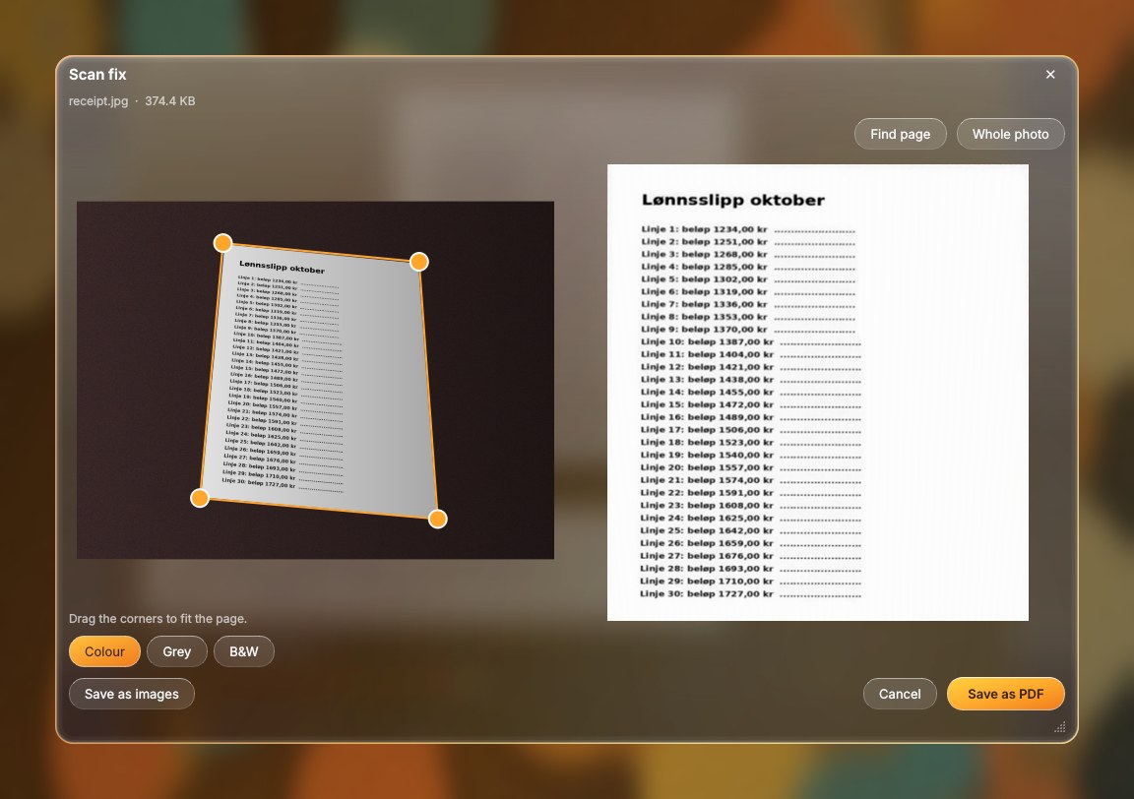Close the Scan fix dialog
This screenshot has height=799, width=1134.
coord(1050,75)
